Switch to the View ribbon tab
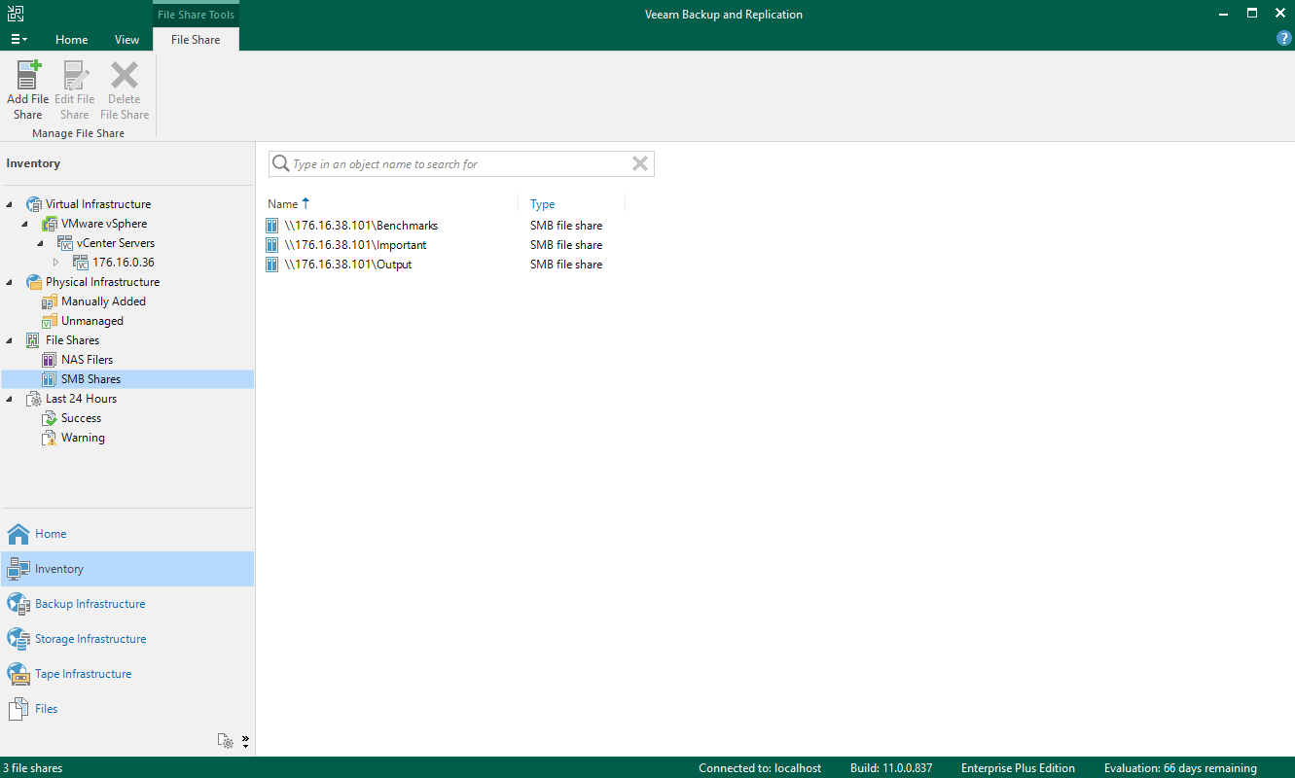Image resolution: width=1295 pixels, height=778 pixels. tap(126, 40)
